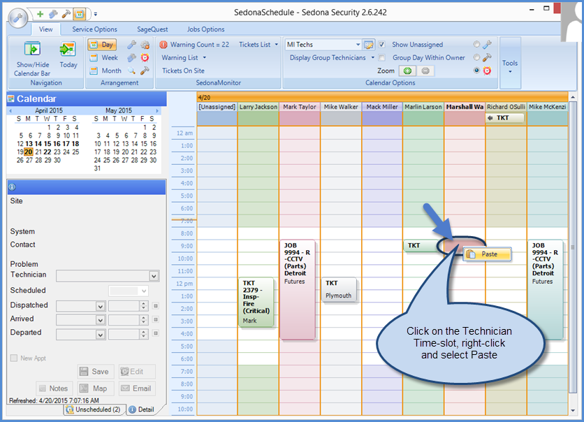Enable Group Day Within Owner checkbox
Image resolution: width=584 pixels, height=422 pixels.
click(381, 58)
